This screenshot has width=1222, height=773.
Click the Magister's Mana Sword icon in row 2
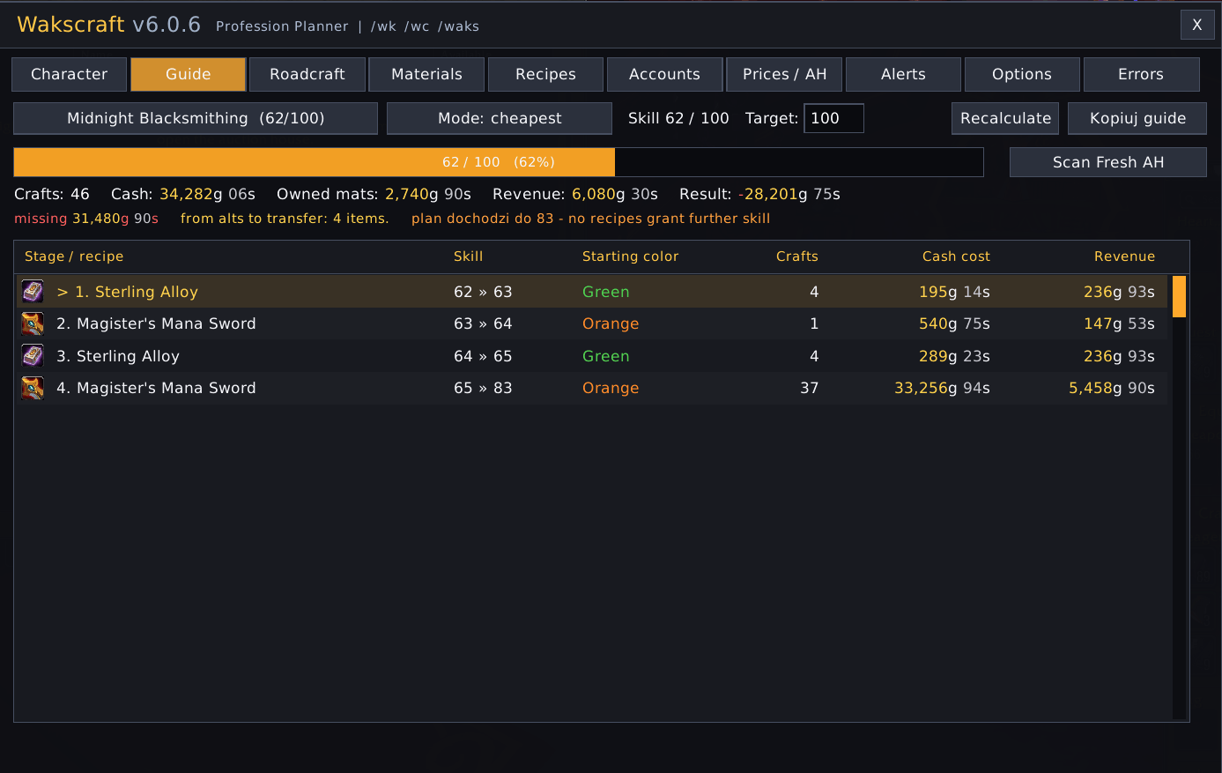point(33,323)
